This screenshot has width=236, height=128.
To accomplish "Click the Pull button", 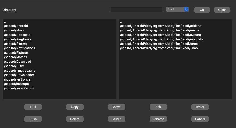I will pos(33,107).
